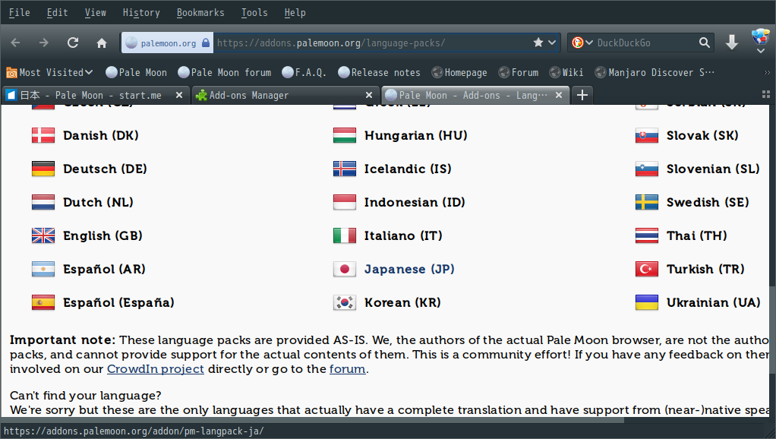
Task: Click the Dutch flag icon
Action: (x=43, y=202)
